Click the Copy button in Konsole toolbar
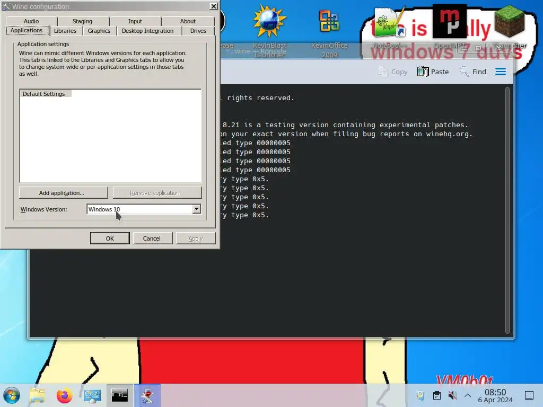Screen dimensions: 543x407 [x=393, y=72]
